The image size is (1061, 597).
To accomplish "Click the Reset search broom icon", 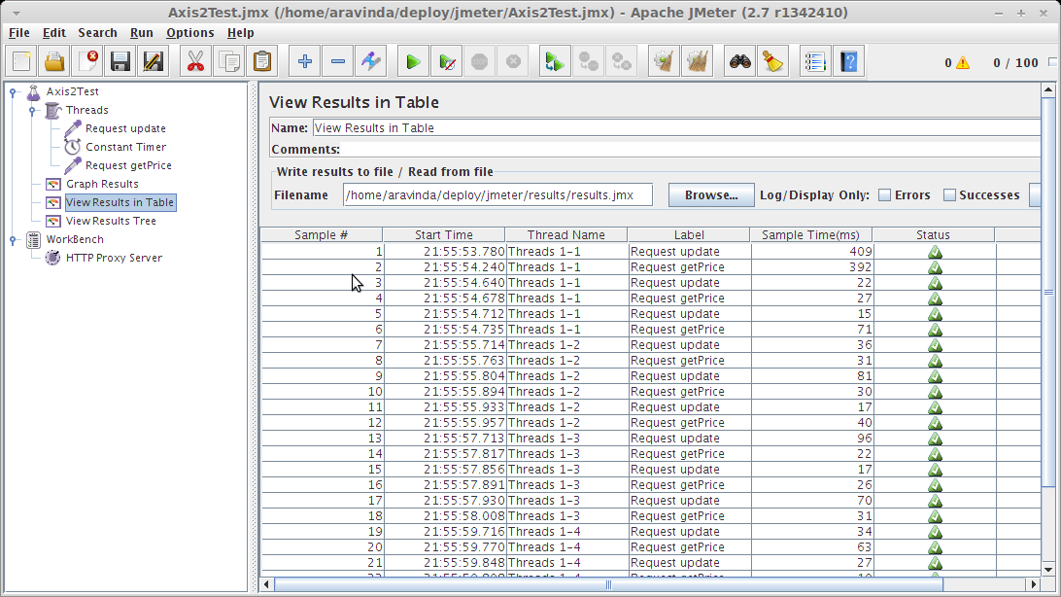I will 772,62.
